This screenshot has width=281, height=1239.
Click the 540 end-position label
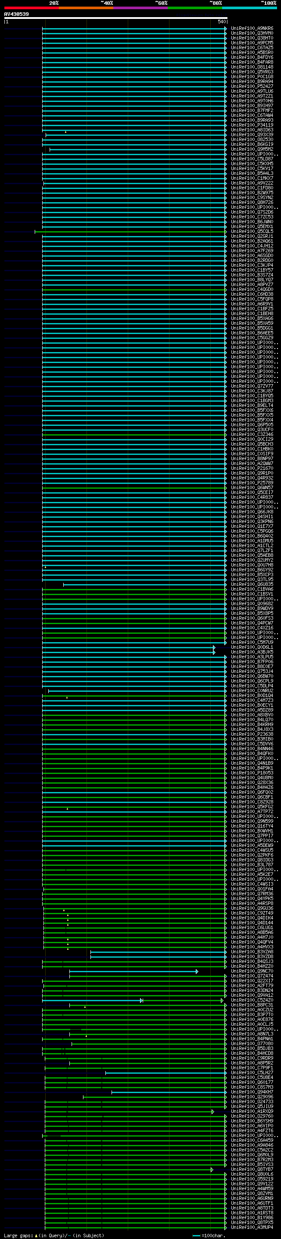[x=221, y=22]
